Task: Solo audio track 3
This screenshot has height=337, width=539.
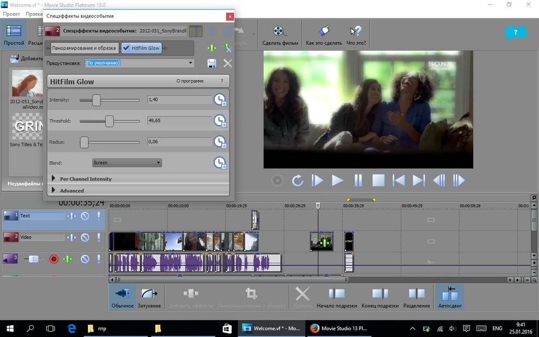Action: [99, 259]
